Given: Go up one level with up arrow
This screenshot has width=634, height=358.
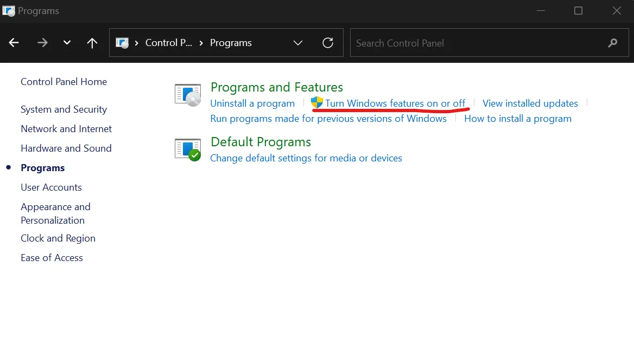Looking at the screenshot, I should click(x=92, y=43).
